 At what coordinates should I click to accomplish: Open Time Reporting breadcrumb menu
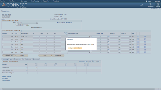point(36,1)
